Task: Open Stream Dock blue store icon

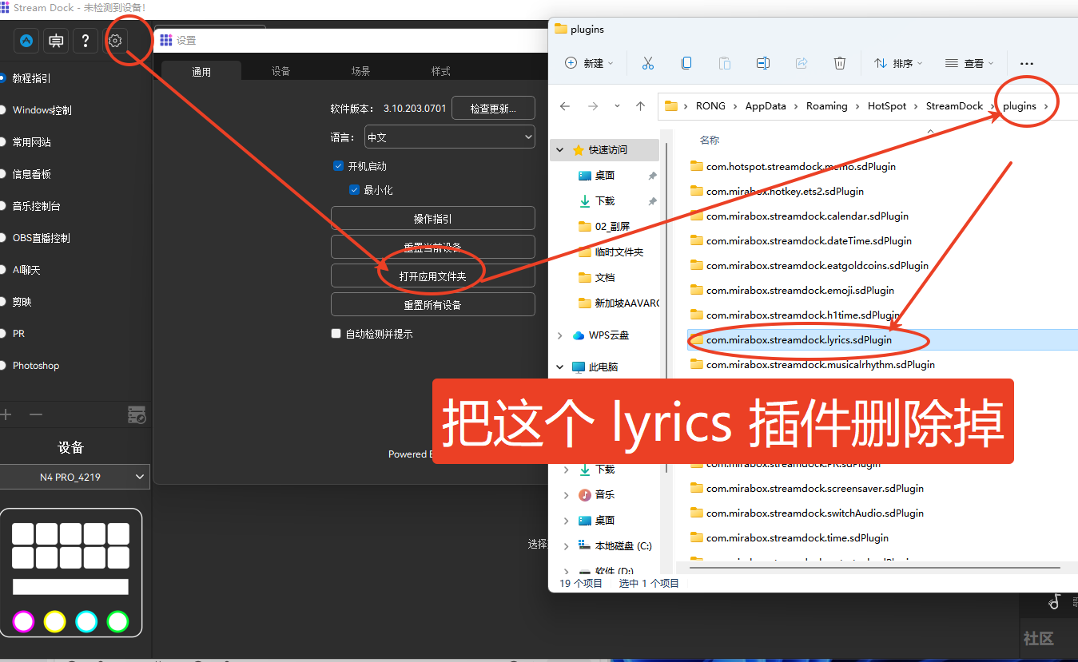Action: point(26,41)
